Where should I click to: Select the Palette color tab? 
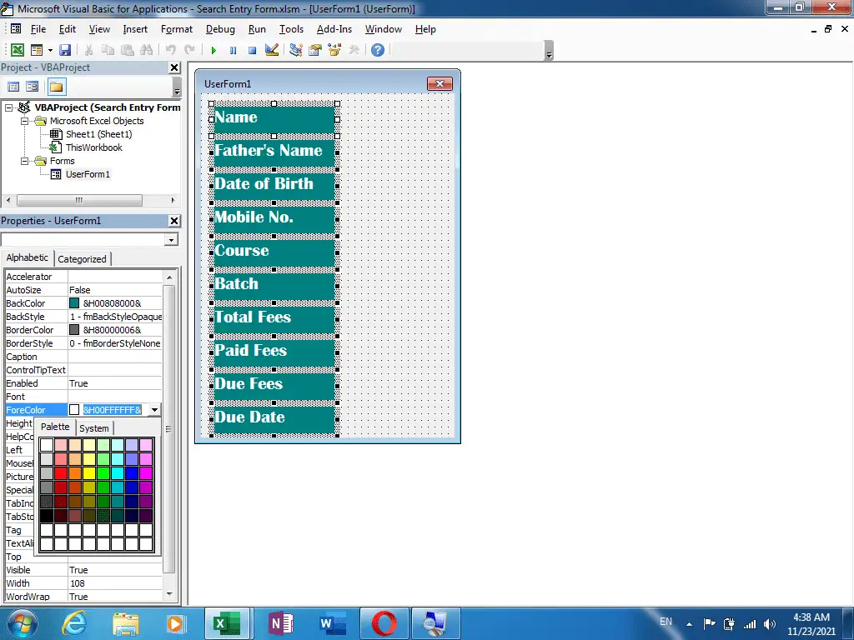(x=55, y=427)
